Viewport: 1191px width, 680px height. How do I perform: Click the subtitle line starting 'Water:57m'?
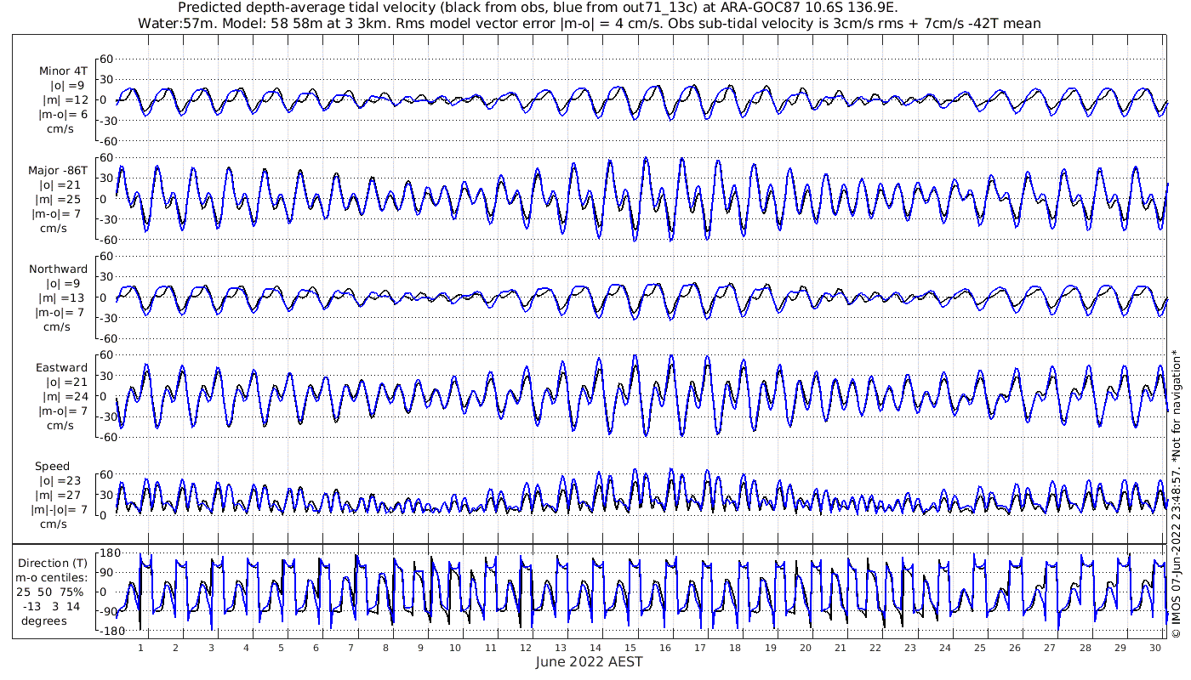coord(589,23)
